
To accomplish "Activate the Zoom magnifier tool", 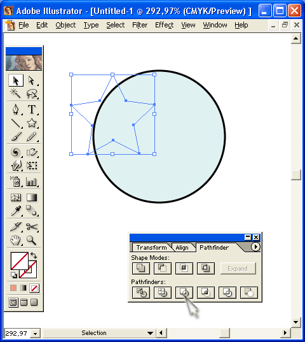I will point(32,240).
